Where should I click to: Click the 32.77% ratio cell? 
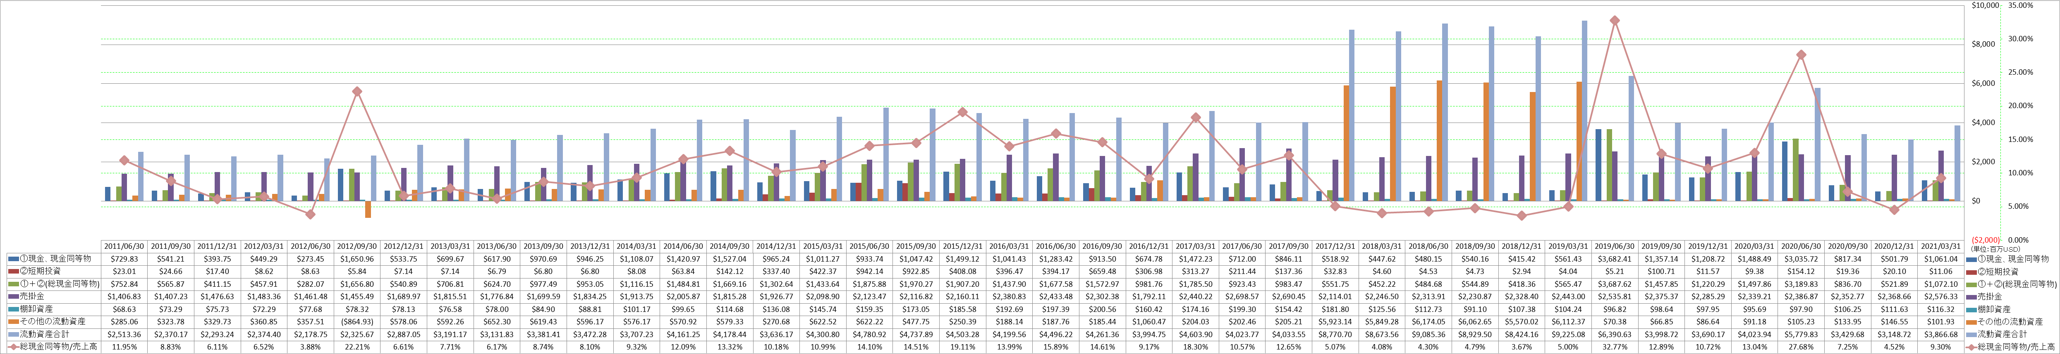click(1615, 347)
